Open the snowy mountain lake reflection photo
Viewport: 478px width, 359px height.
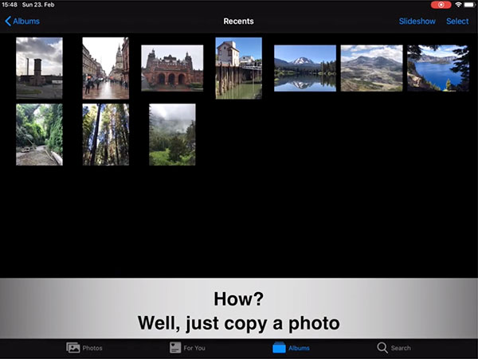304,68
